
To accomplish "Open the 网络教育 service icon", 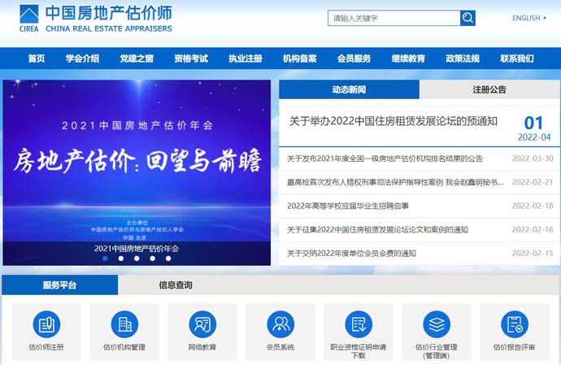I will [202, 324].
